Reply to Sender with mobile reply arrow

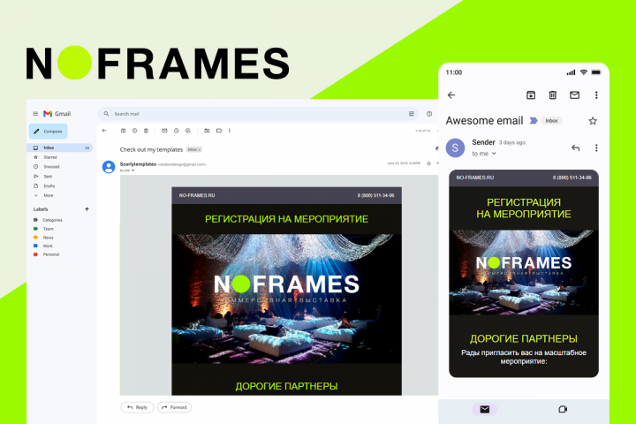[x=575, y=148]
